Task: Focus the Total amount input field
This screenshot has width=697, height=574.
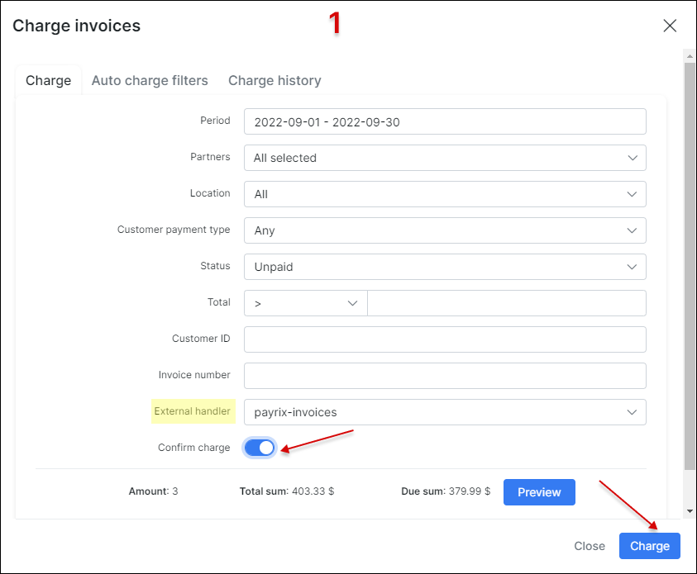Action: [x=506, y=303]
